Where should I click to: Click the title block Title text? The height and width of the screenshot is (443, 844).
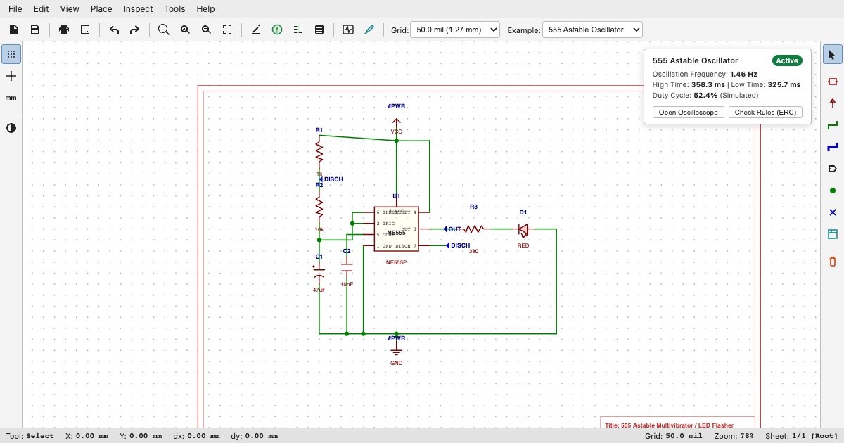(669, 425)
